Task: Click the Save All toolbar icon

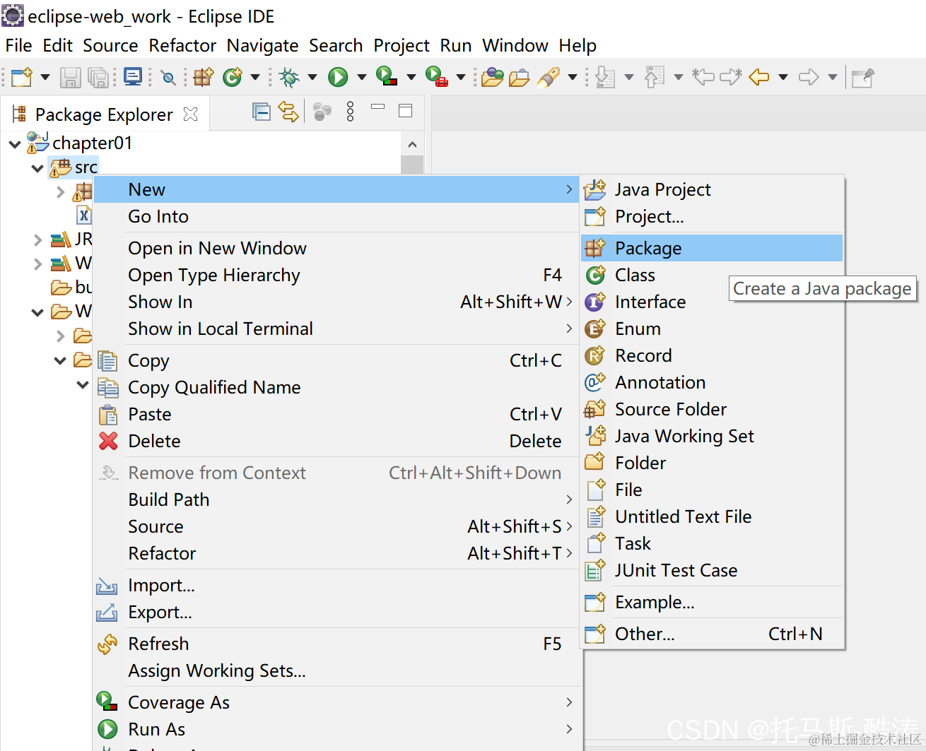Action: click(98, 77)
